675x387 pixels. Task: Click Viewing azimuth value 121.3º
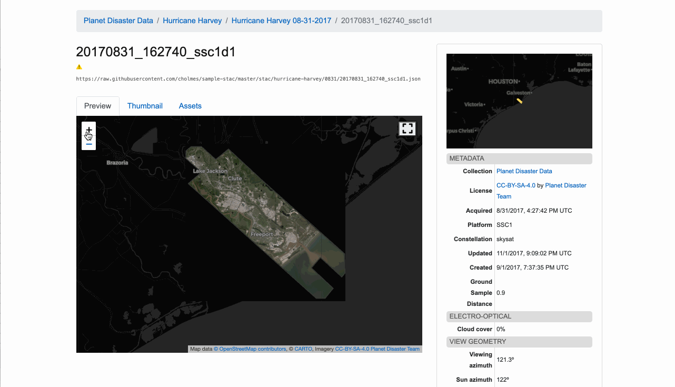click(x=505, y=360)
